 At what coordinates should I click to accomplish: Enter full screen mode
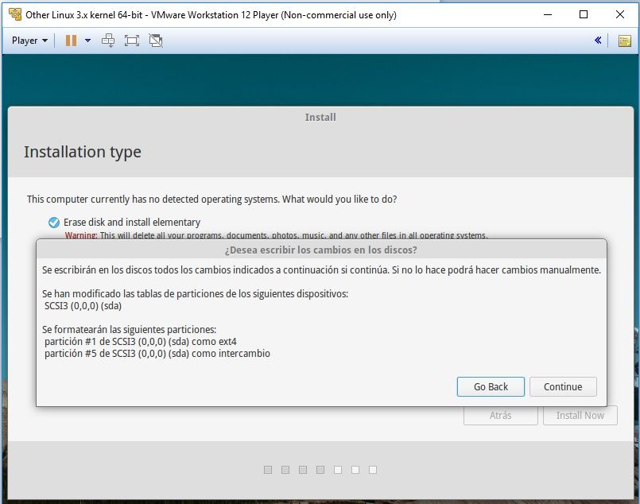click(132, 41)
